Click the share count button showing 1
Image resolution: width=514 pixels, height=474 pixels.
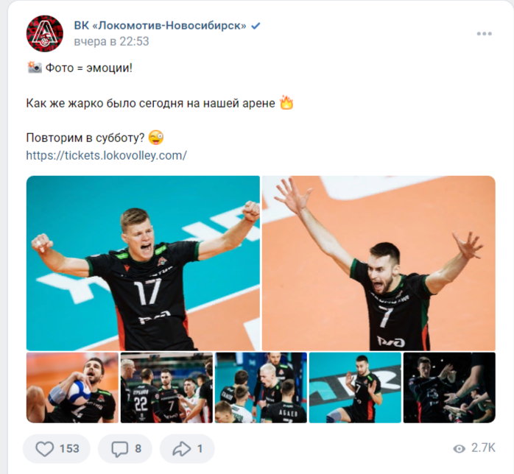click(x=187, y=449)
